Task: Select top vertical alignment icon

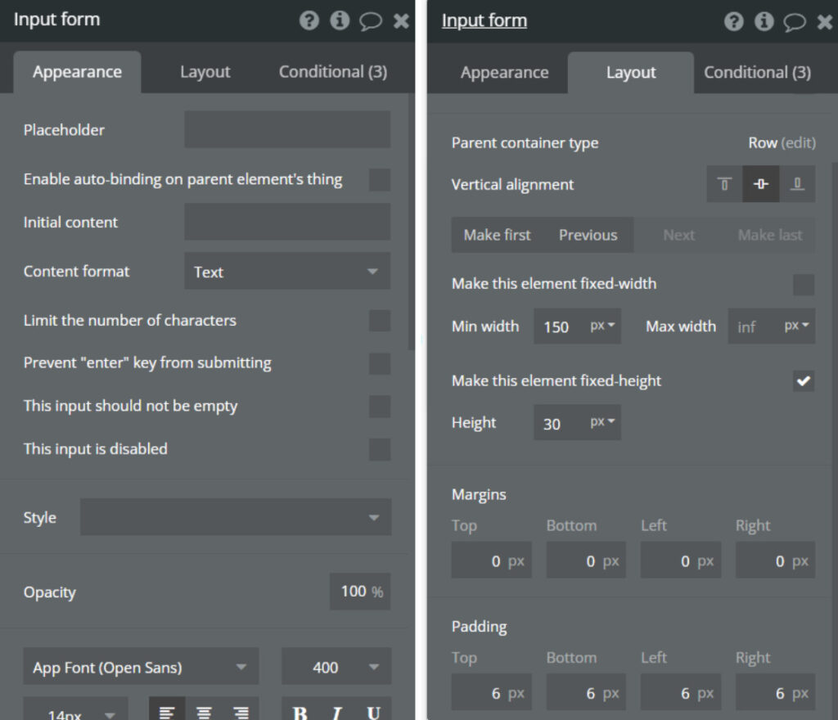Action: click(x=724, y=184)
